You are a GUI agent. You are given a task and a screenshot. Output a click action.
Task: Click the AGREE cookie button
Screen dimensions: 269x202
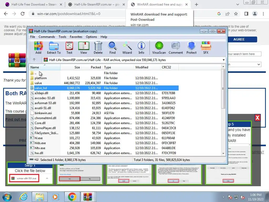click(x=239, y=39)
